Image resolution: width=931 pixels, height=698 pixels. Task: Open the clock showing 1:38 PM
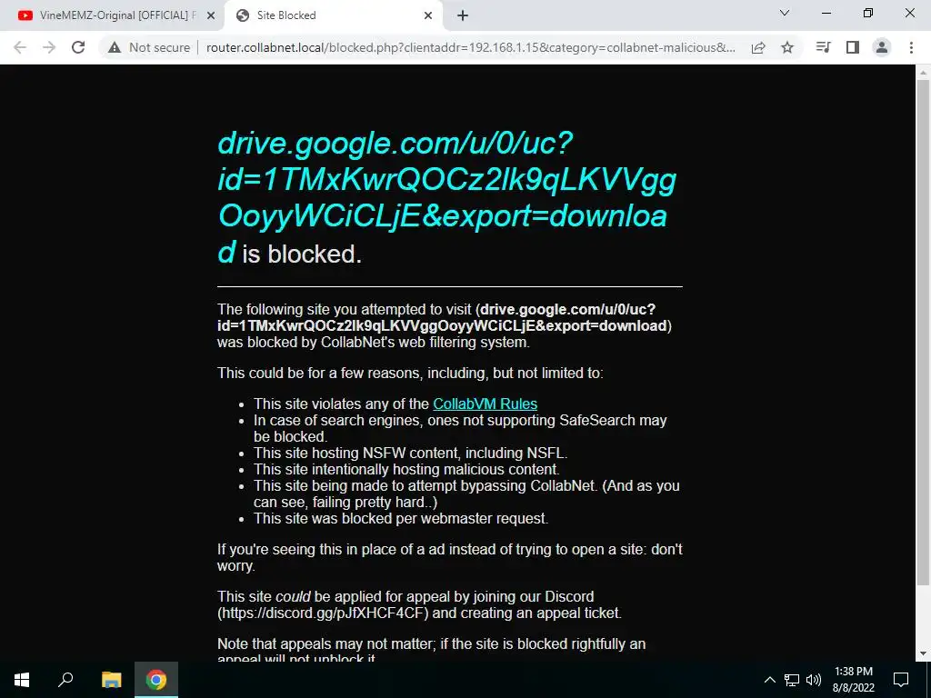click(853, 680)
